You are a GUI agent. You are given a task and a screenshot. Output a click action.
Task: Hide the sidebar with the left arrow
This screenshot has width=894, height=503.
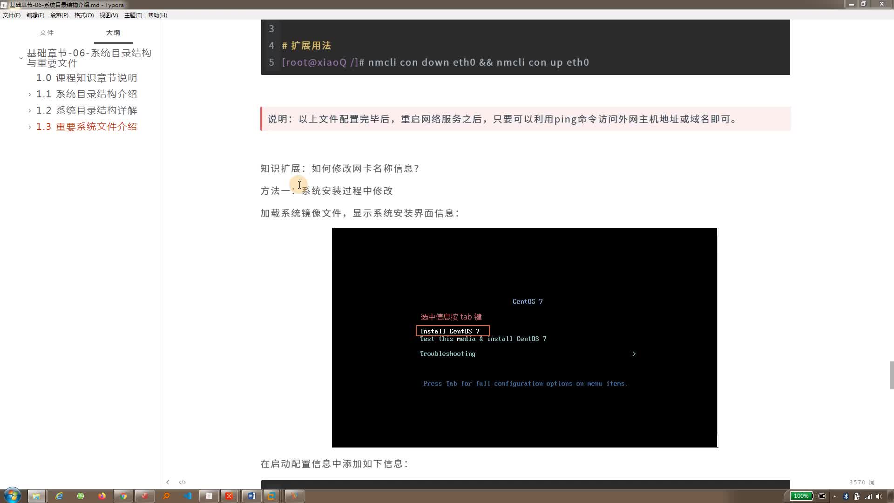point(168,482)
